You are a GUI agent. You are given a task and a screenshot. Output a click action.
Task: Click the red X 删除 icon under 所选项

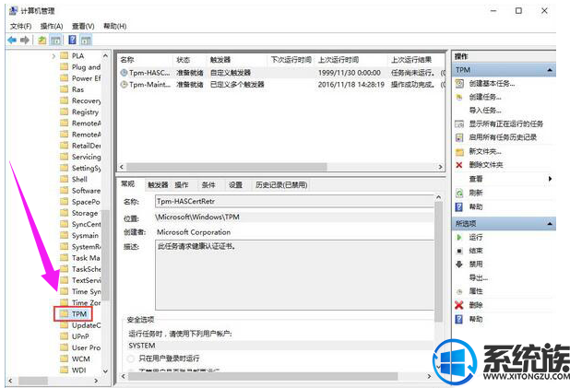click(x=459, y=305)
